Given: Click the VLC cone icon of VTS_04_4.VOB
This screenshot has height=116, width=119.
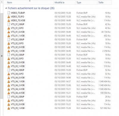Looking at the screenshot, I should coord(9,93).
